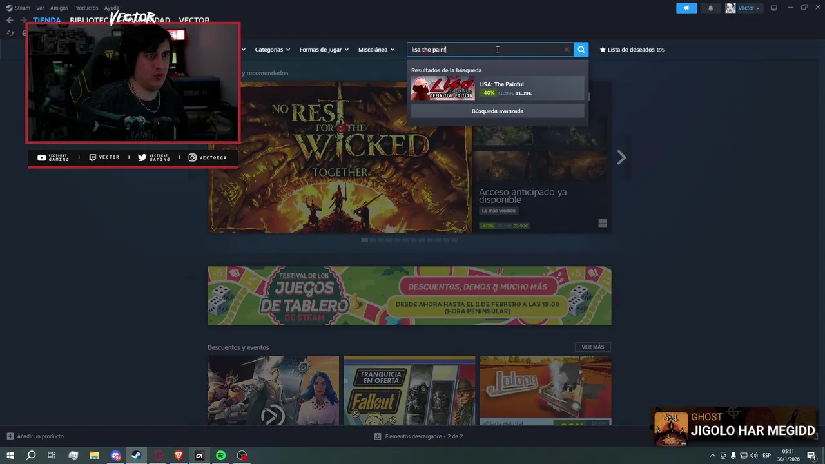Open Búsqueda avanzada
Screen dimensions: 825x464
(x=498, y=111)
